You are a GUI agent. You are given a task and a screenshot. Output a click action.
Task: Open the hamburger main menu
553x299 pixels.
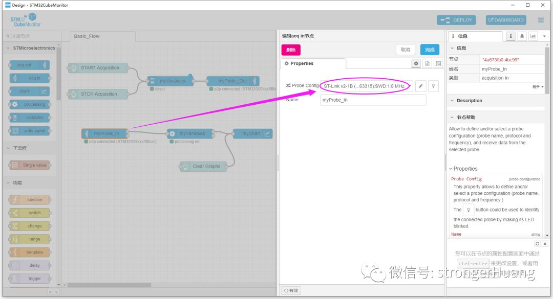541,20
